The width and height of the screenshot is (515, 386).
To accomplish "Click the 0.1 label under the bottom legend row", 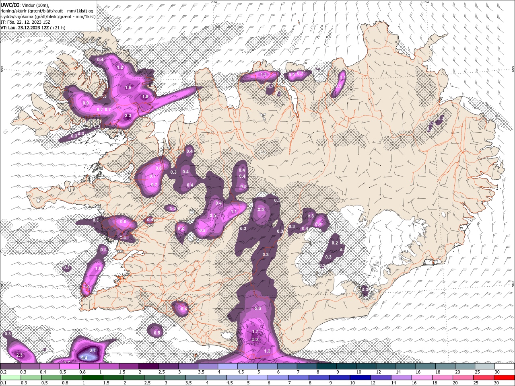I will pyautogui.click(x=3, y=383).
